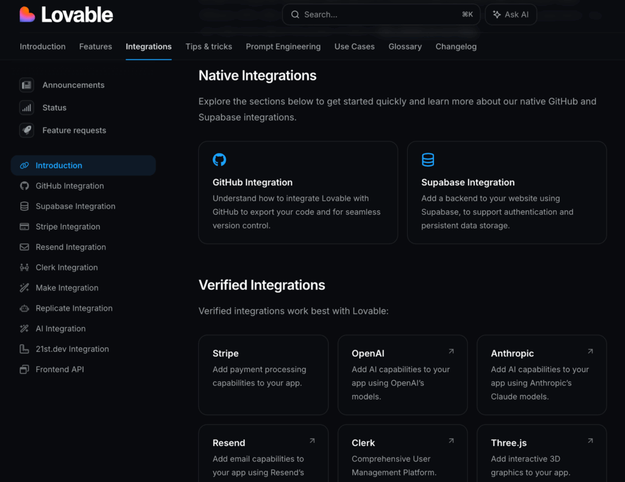
Task: Click the AI Integration sparkle wand icon
Action: [x=24, y=329]
